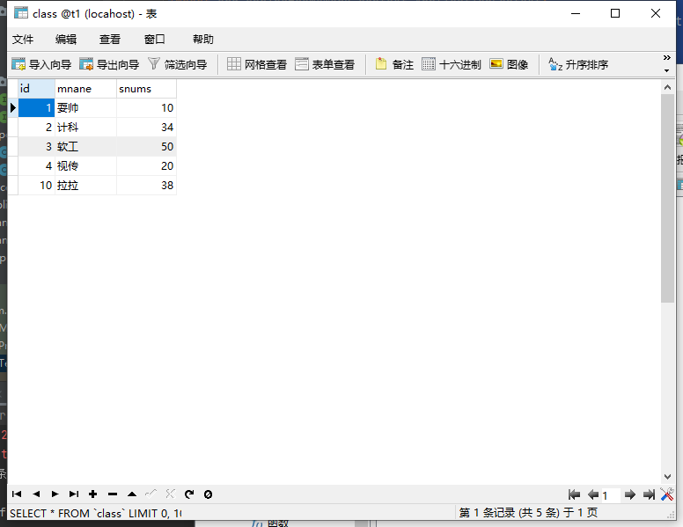Go to last record in navigator

tap(74, 494)
